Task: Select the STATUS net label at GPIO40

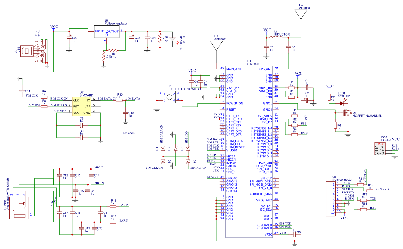Action: pyautogui.click(x=213, y=177)
